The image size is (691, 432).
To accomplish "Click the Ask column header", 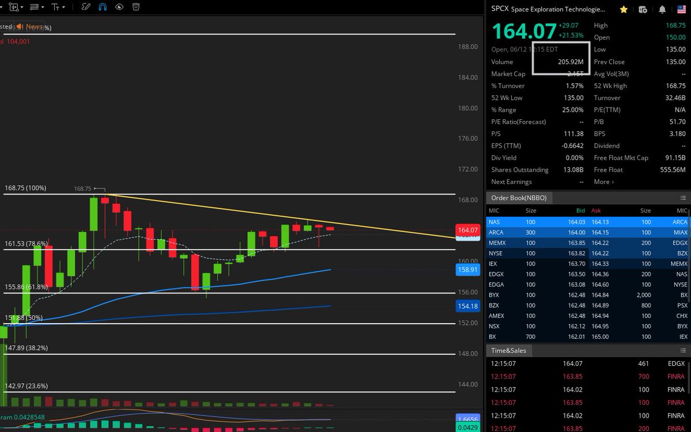I will click(597, 211).
